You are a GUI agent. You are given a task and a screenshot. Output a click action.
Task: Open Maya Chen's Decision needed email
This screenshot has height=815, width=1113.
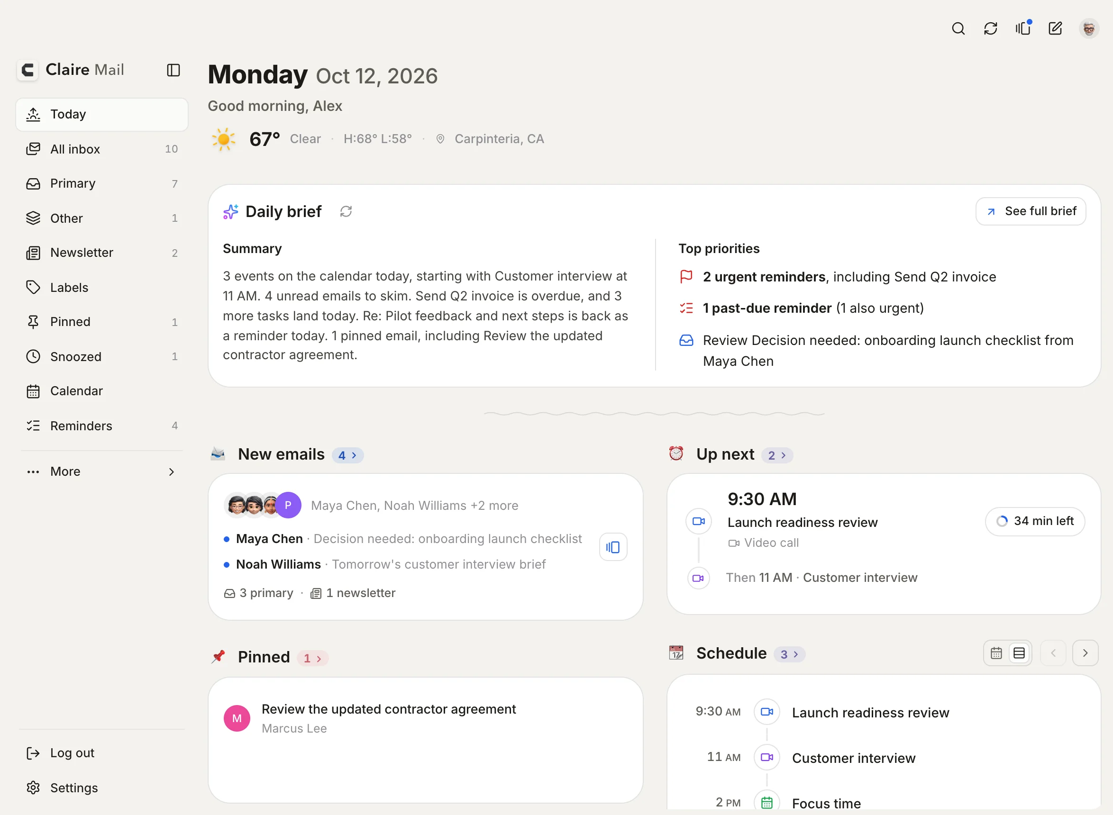pos(403,539)
